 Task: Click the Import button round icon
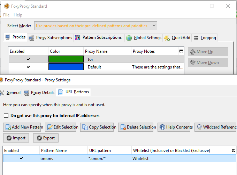click(x=9, y=138)
